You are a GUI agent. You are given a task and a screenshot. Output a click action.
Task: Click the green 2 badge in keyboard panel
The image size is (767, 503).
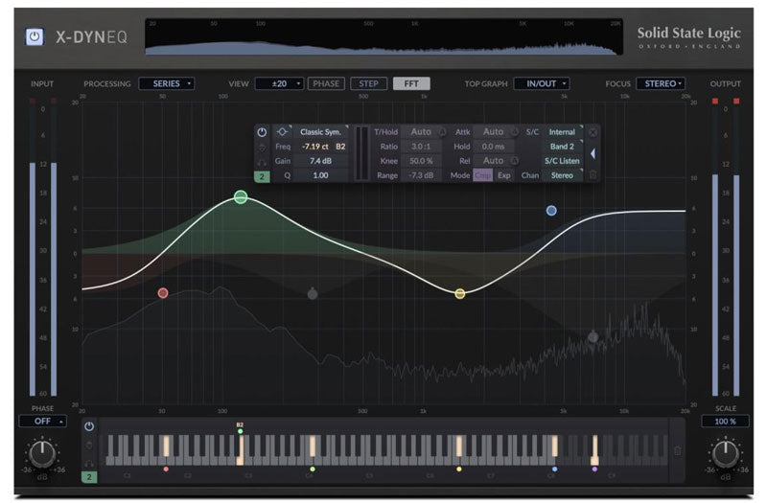[89, 477]
